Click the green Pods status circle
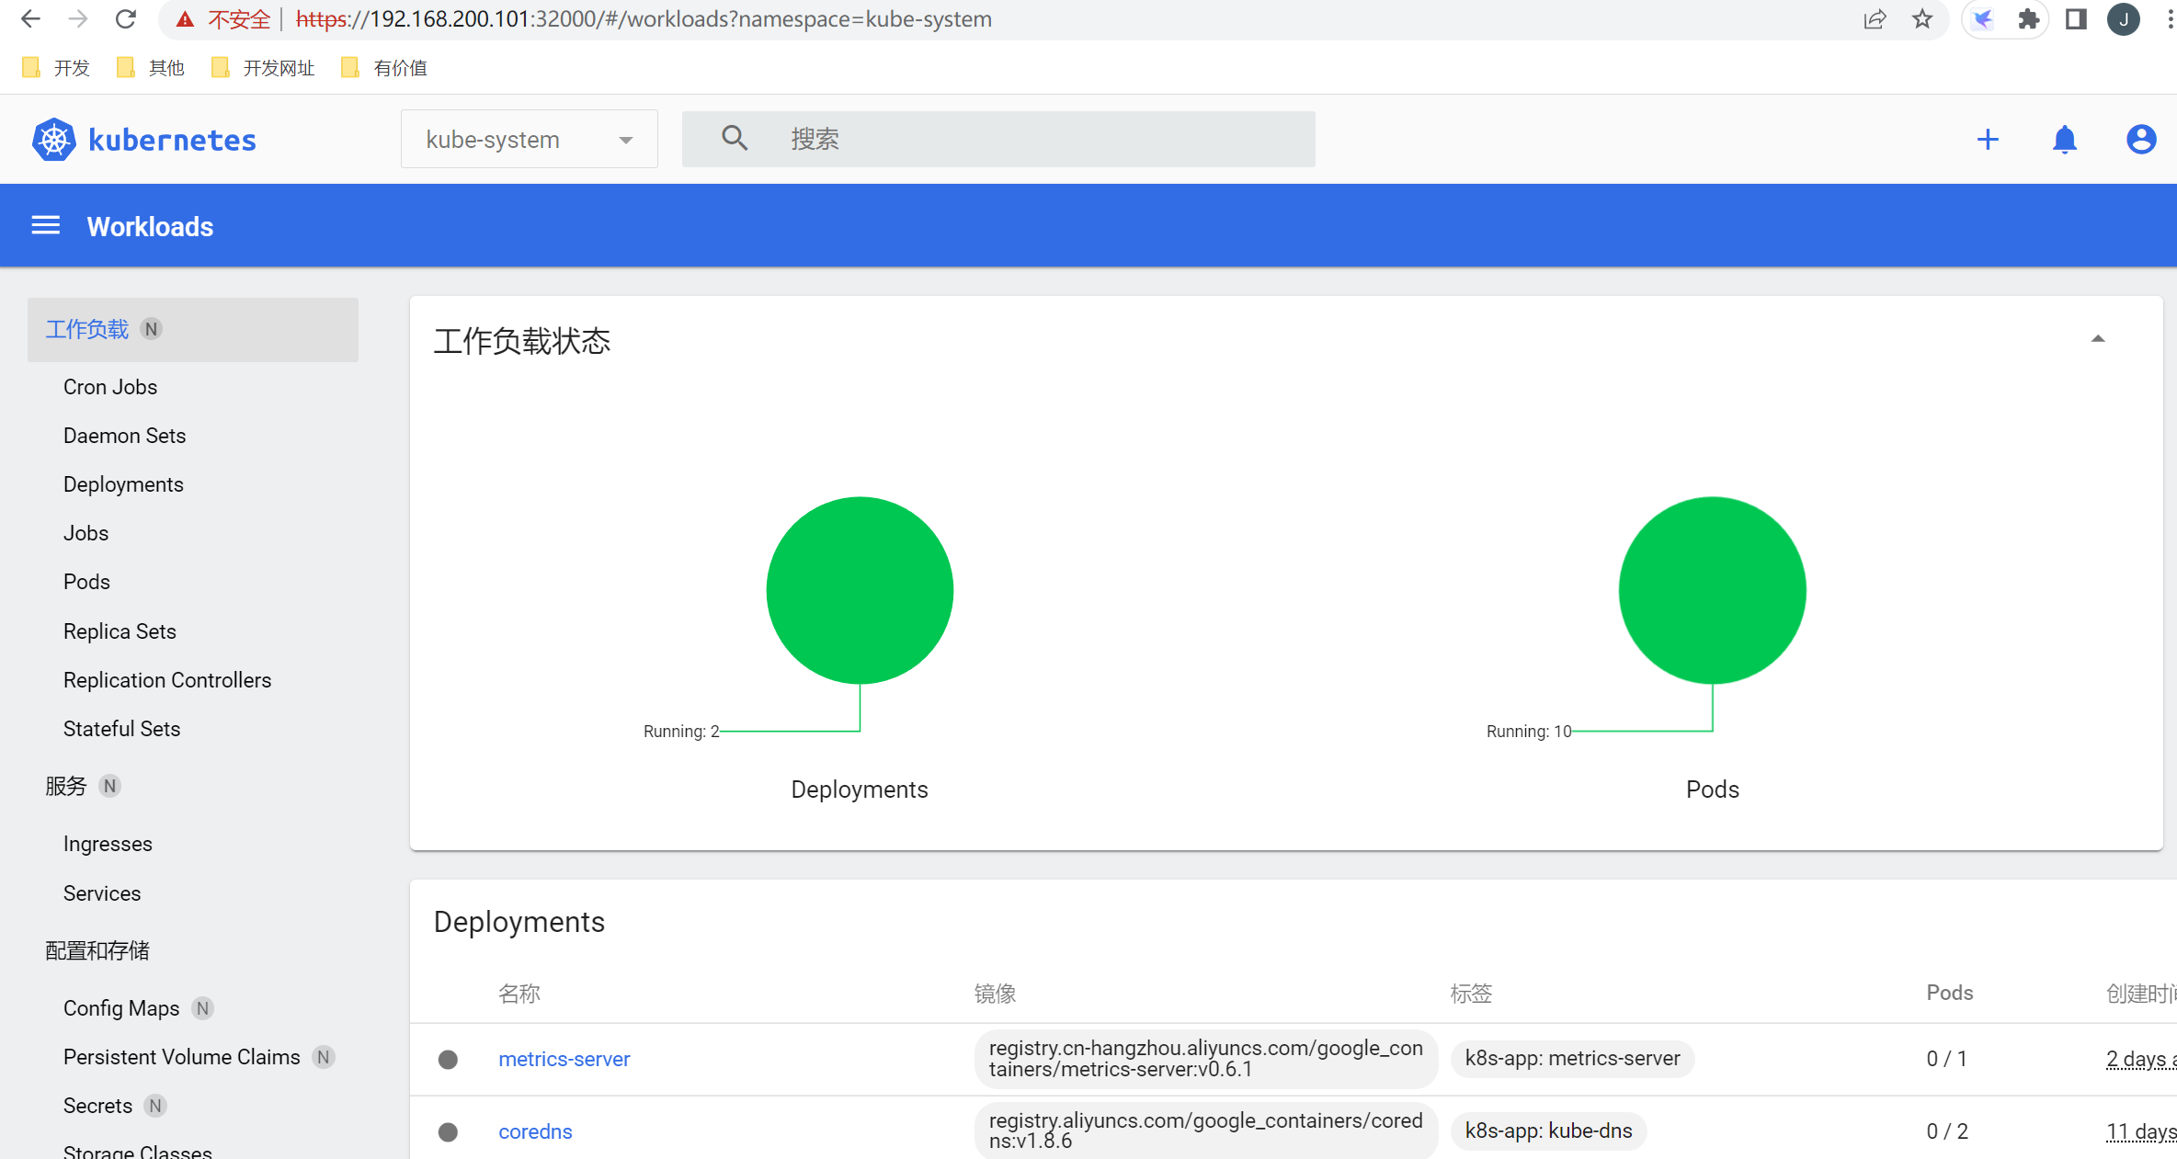This screenshot has width=2177, height=1159. click(1712, 590)
